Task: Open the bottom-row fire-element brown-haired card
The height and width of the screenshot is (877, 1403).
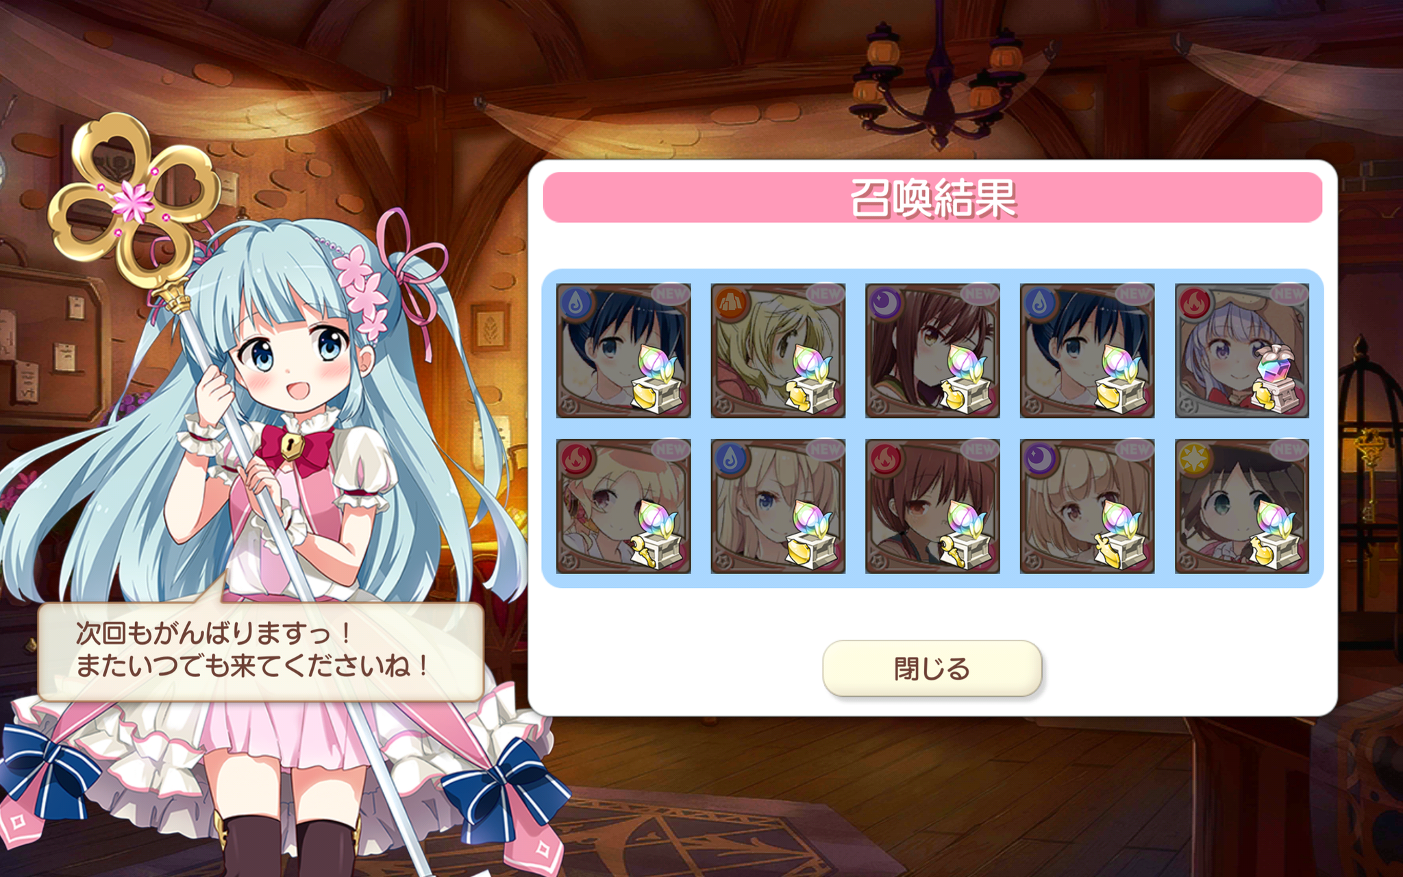Action: [932, 506]
